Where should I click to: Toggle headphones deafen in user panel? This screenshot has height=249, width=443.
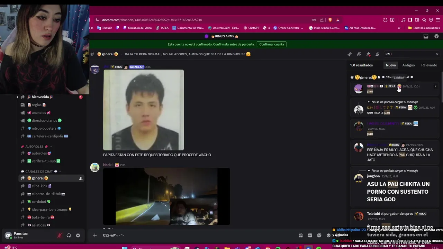point(69,236)
